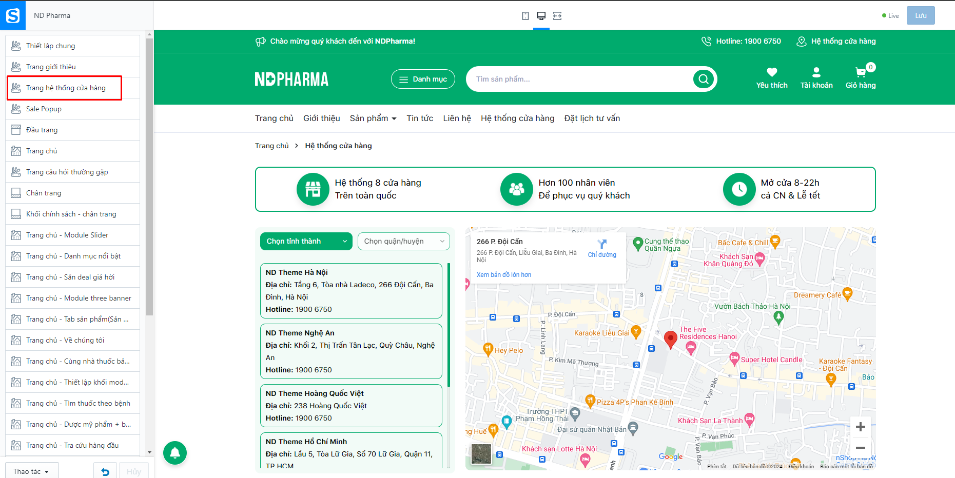The image size is (955, 478).
Task: Go to Trang chủ in navigation menu
Action: [274, 118]
